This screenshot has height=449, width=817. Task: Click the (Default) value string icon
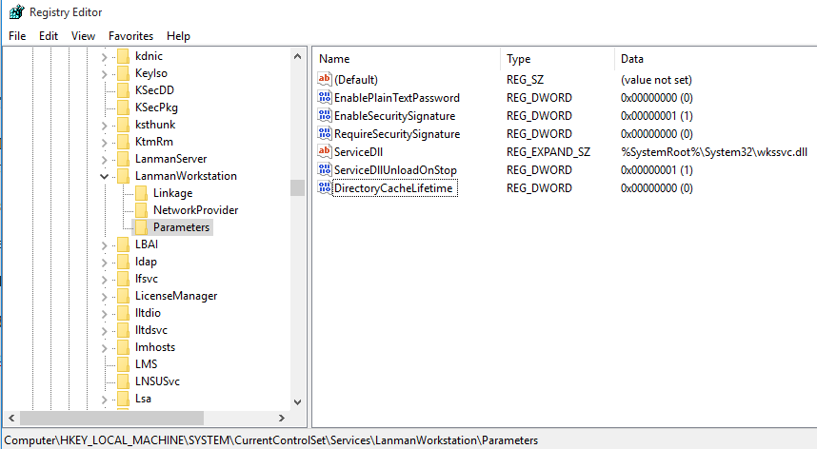(x=325, y=80)
